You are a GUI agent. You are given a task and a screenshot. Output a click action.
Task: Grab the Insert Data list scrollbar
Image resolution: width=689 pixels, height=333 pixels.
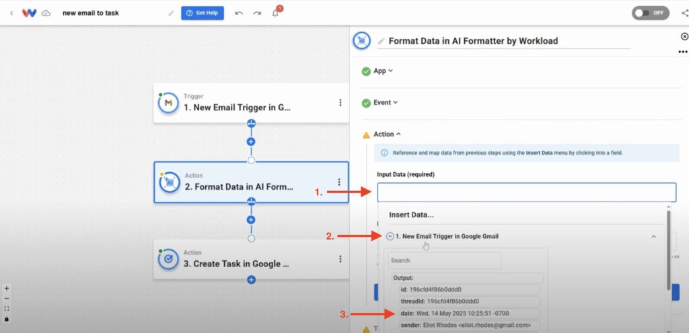click(668, 250)
